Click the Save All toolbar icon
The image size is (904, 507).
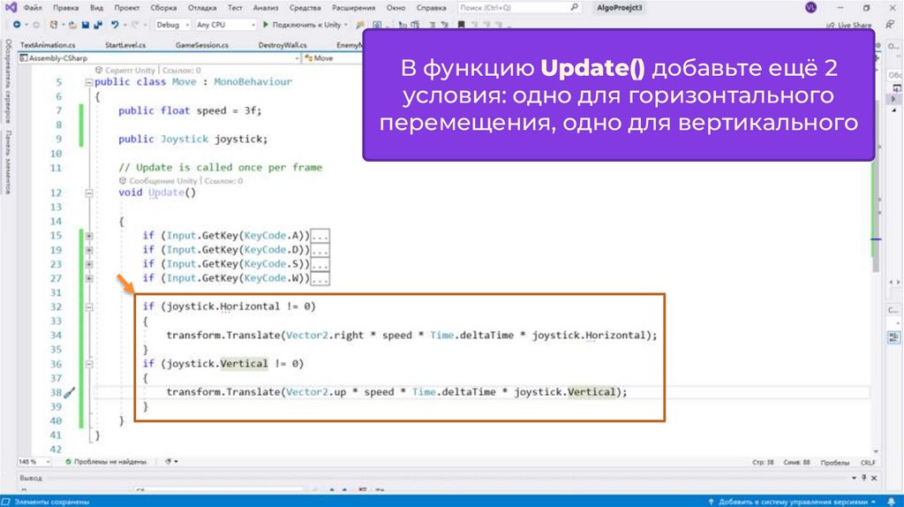95,25
